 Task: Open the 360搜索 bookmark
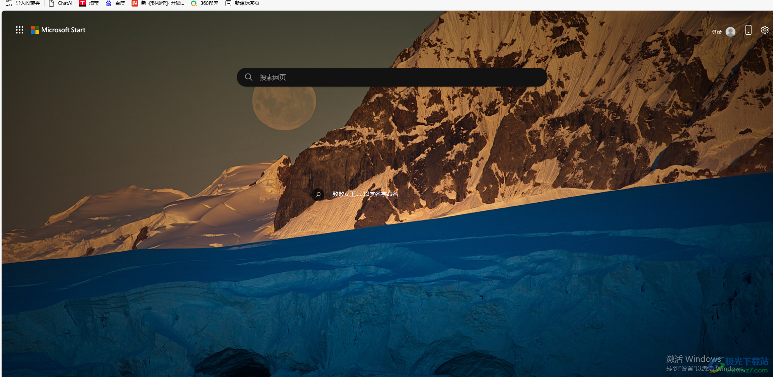205,3
